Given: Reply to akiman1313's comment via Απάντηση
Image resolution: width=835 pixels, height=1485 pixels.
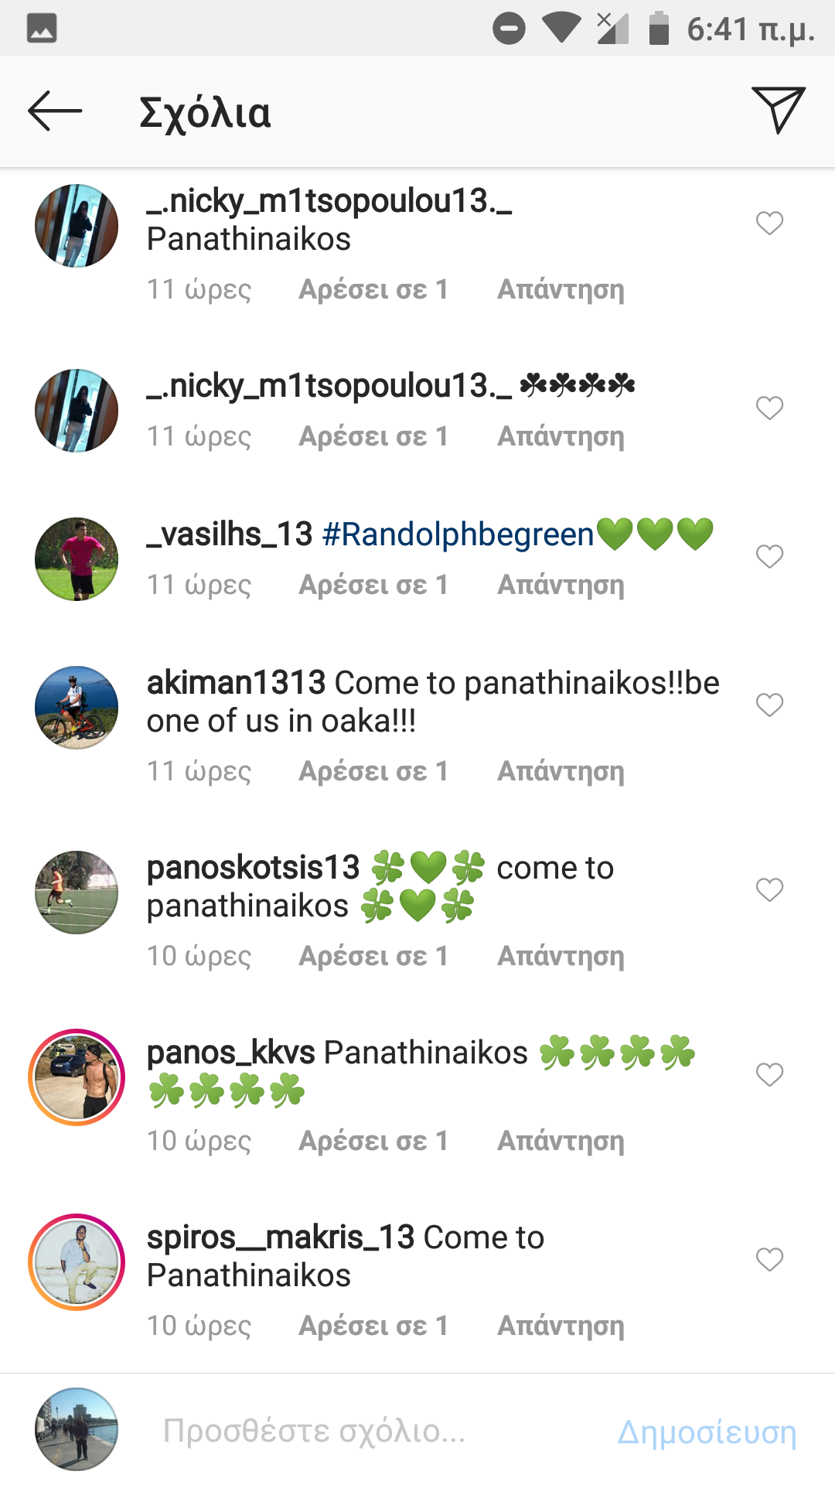Looking at the screenshot, I should tap(561, 771).
